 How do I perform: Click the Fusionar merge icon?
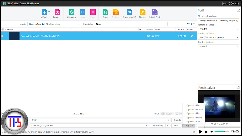(x=116, y=12)
